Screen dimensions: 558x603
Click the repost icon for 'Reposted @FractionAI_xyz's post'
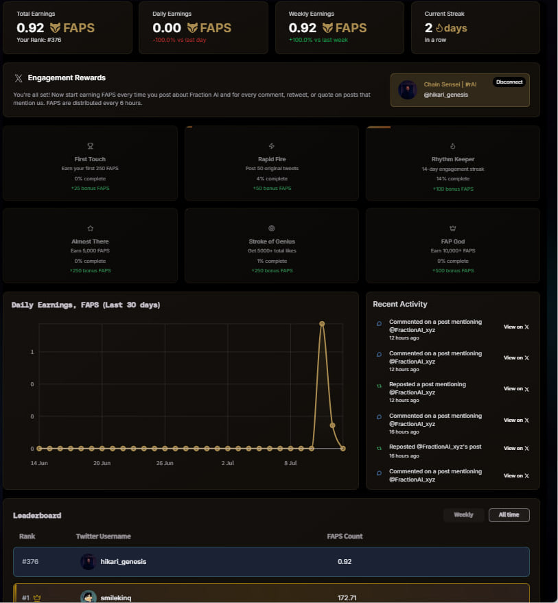(x=379, y=448)
